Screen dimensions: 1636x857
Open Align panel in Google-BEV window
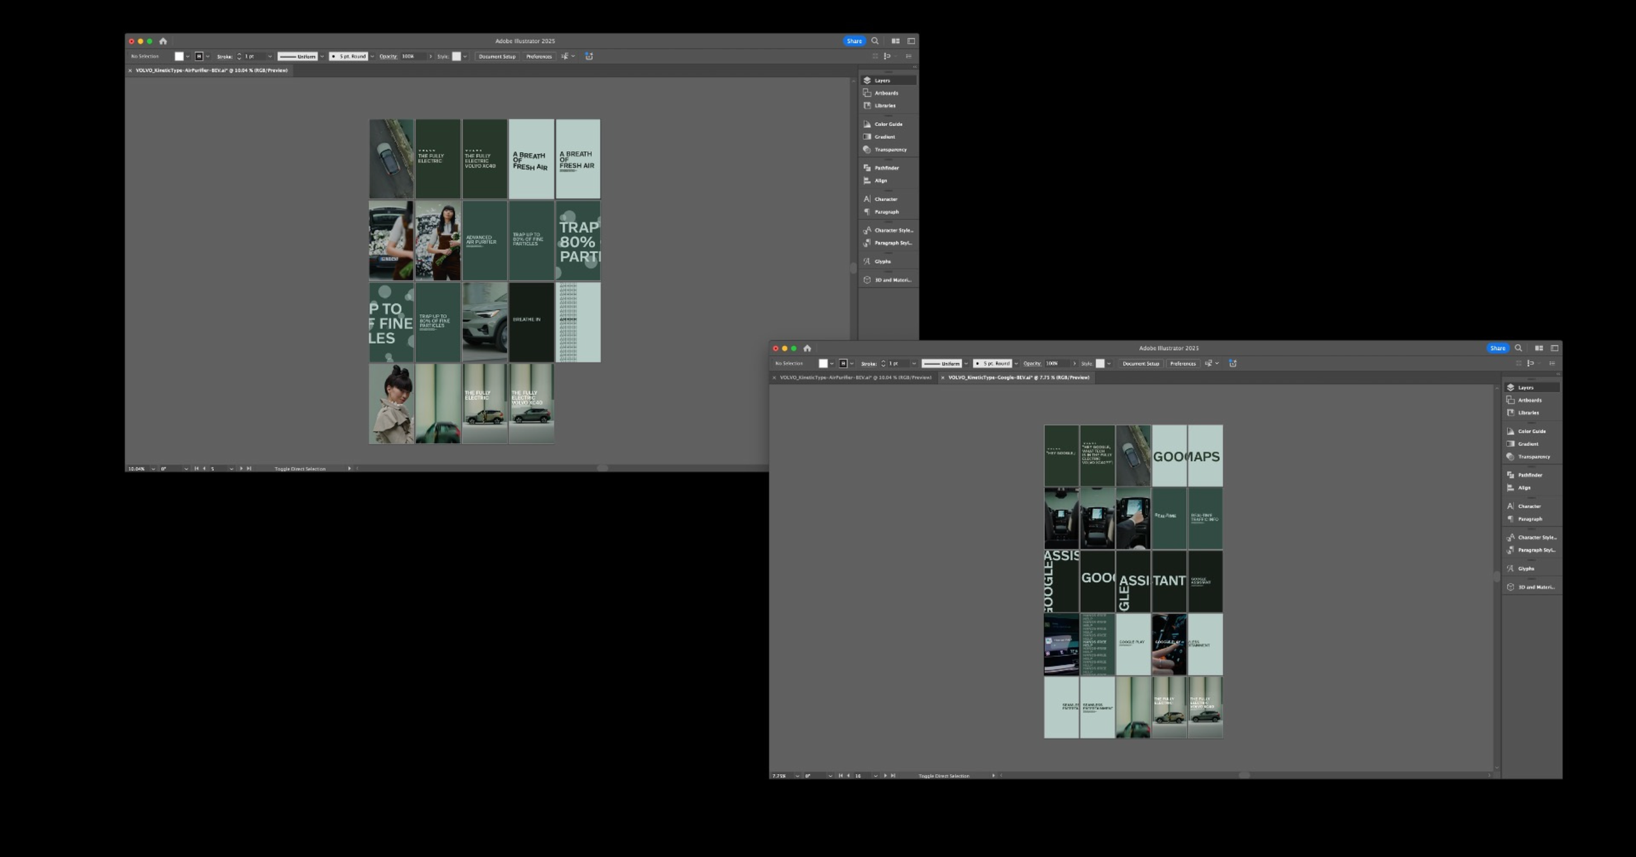point(1531,487)
